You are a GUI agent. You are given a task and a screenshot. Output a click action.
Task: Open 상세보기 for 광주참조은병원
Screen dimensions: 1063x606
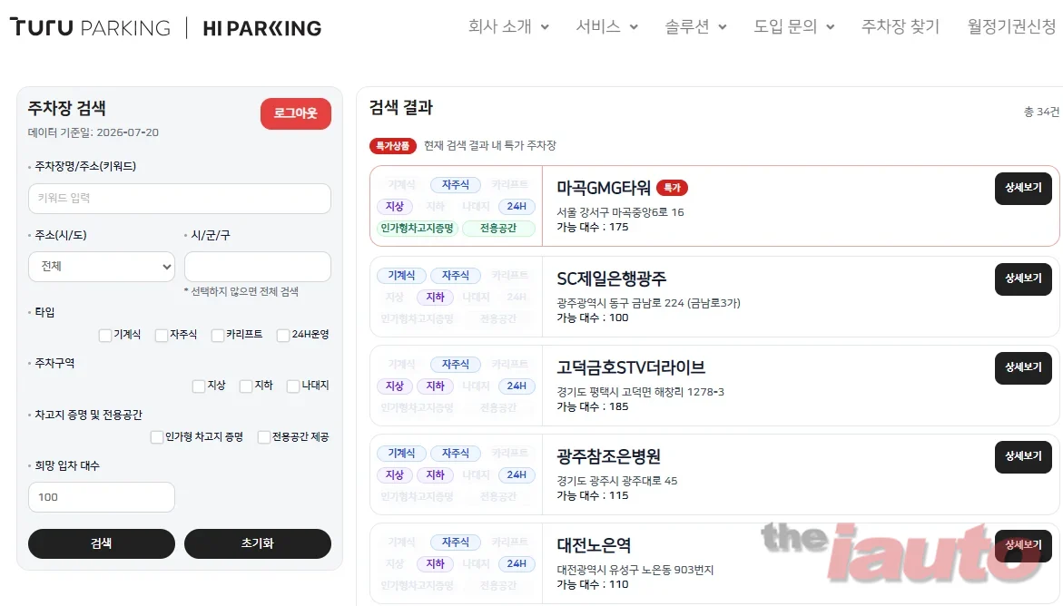(x=1023, y=456)
